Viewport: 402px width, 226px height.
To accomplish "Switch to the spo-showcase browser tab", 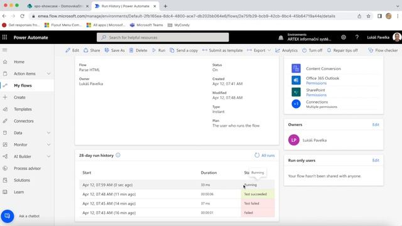I will tap(58, 6).
